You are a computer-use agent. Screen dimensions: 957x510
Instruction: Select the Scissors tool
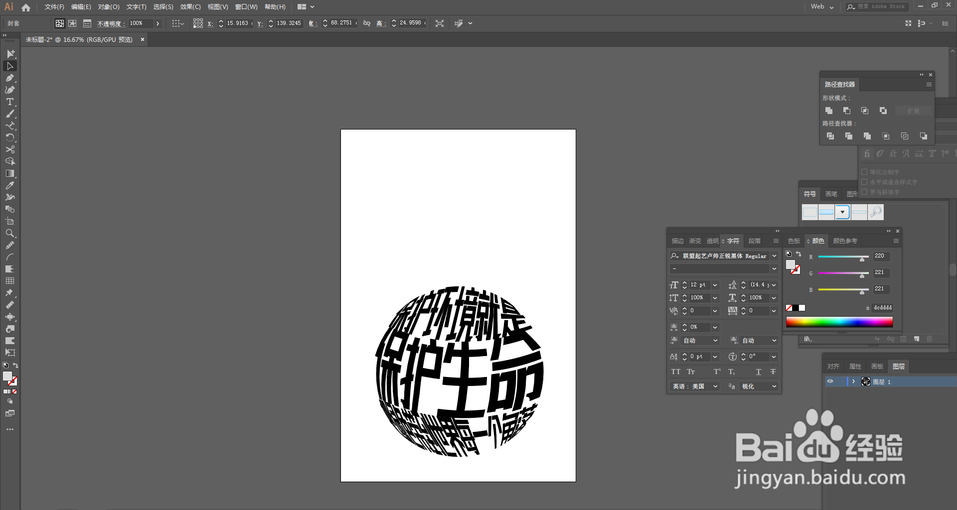tap(10, 149)
